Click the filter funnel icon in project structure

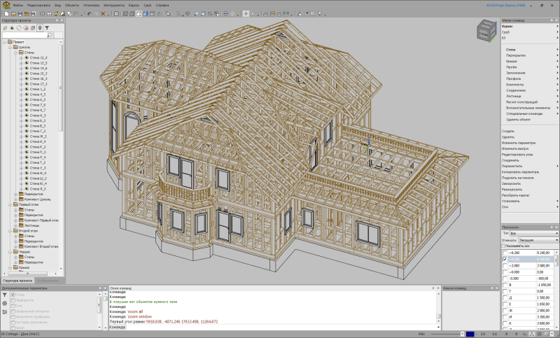pyautogui.click(x=48, y=28)
